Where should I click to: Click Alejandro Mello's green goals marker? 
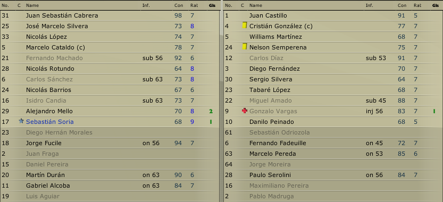click(x=211, y=111)
